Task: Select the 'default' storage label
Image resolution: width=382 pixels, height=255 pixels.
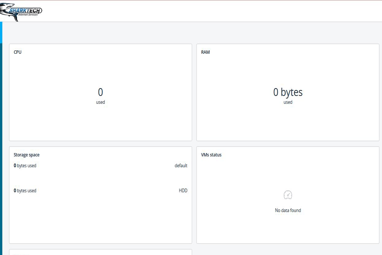Action: [x=181, y=166]
